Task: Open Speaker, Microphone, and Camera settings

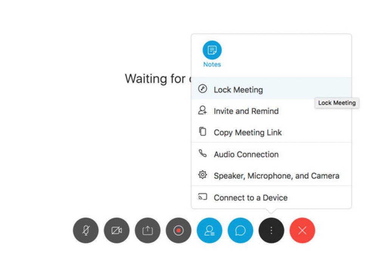Action: coord(271,175)
